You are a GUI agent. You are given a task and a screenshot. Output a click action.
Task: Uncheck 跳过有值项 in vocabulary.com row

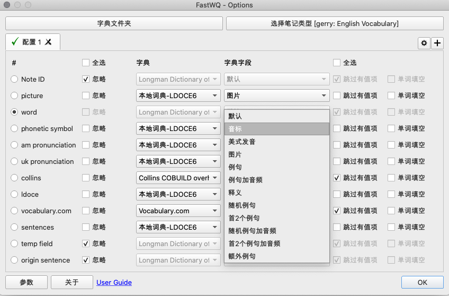click(x=337, y=211)
